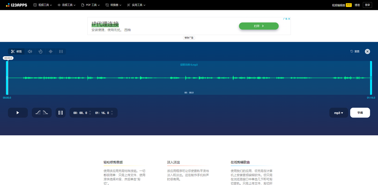Viewport: 378px width, 185px height.
Task: Toggle the fade out curve
Action: click(x=45, y=113)
